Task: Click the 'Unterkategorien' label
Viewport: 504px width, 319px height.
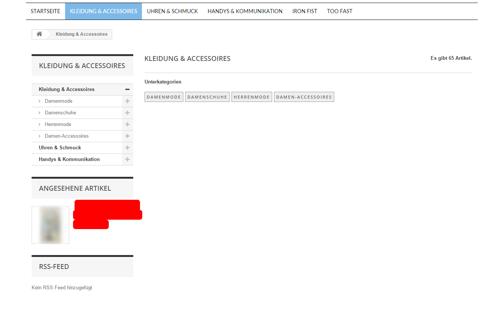Action: [x=163, y=82]
